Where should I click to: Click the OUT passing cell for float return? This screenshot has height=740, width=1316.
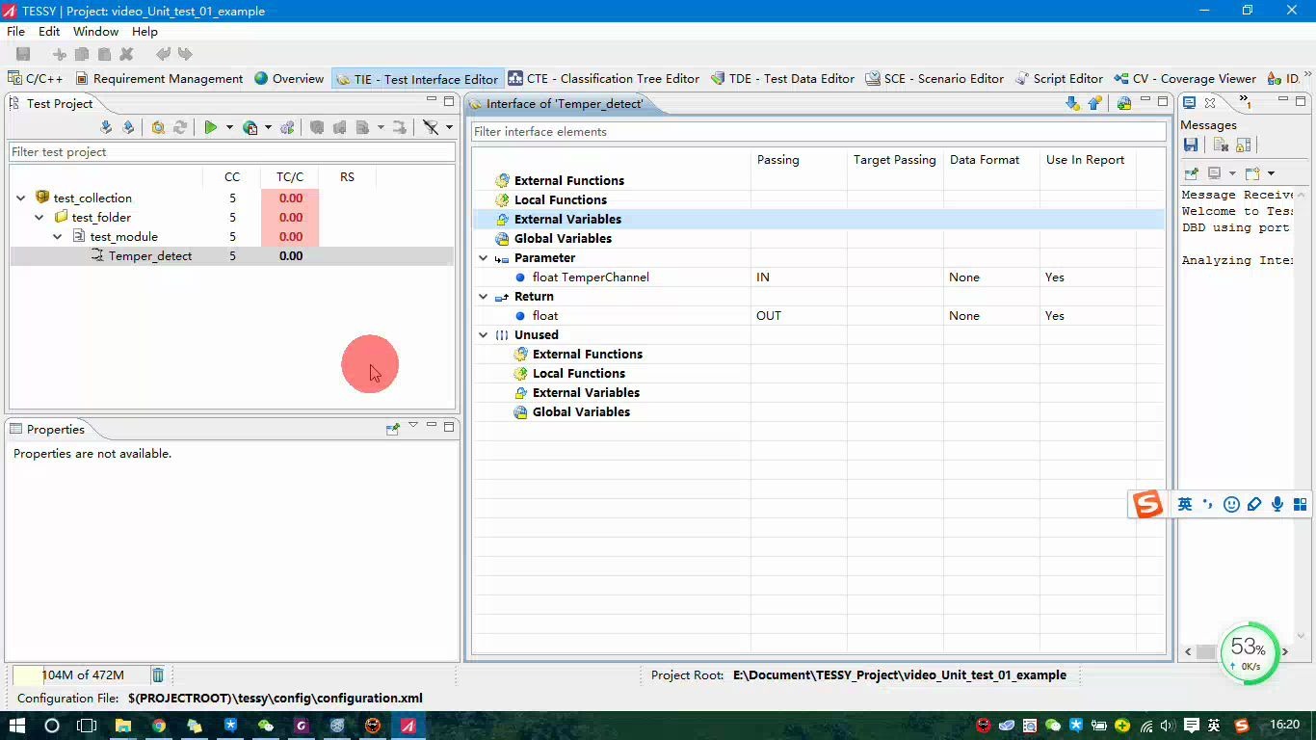799,316
